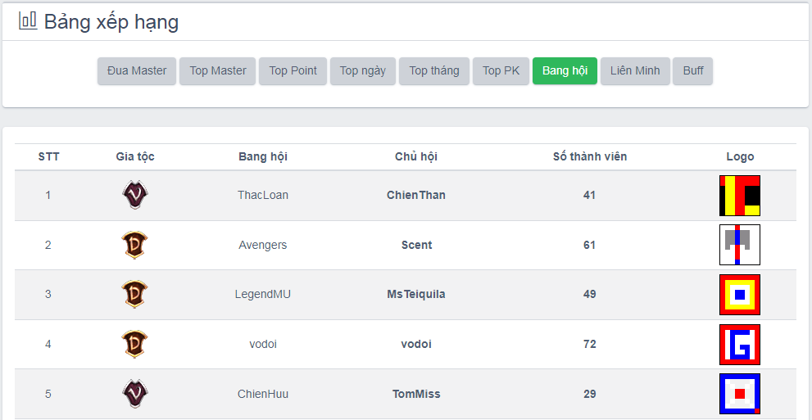The height and width of the screenshot is (420, 812).
Task: Click the ThacLoan guild logo image
Action: (740, 196)
